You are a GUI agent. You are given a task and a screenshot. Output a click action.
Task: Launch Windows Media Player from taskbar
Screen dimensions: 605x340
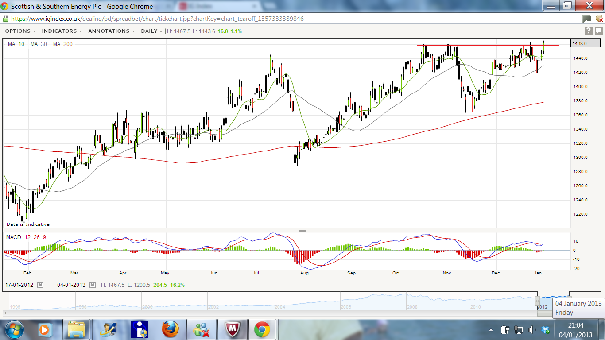coord(43,329)
